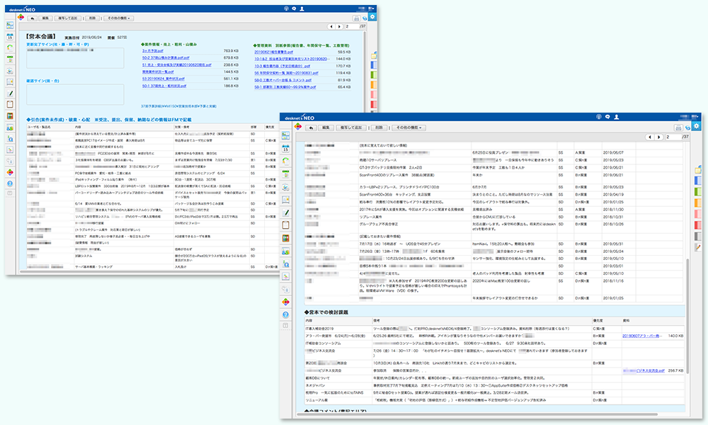The height and width of the screenshot is (425, 708).
Task: Click the calendar icon in front window sidebar
Action: tap(286, 149)
